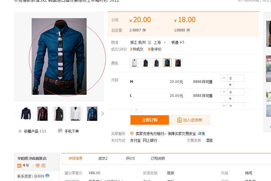Click the size L quantity input field

click(x=236, y=92)
